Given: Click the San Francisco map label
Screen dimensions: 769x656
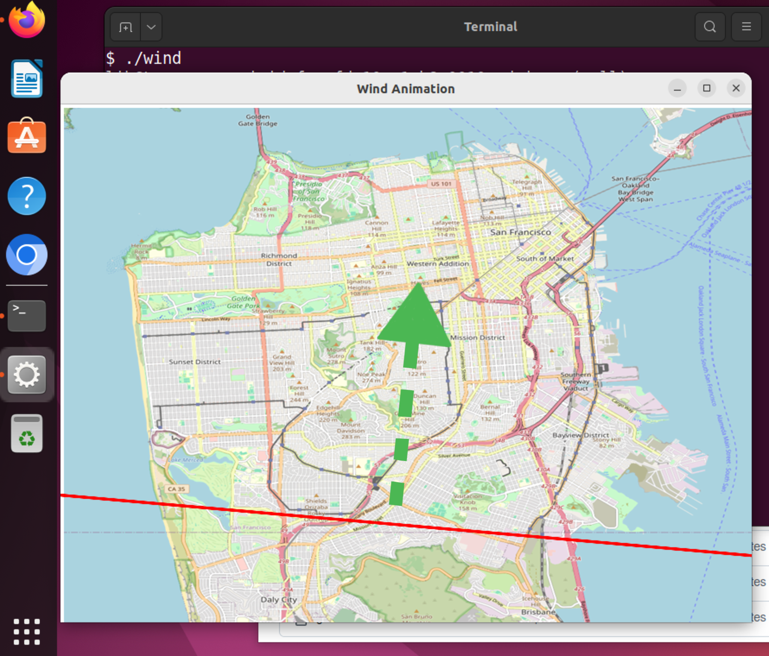Looking at the screenshot, I should click(520, 232).
